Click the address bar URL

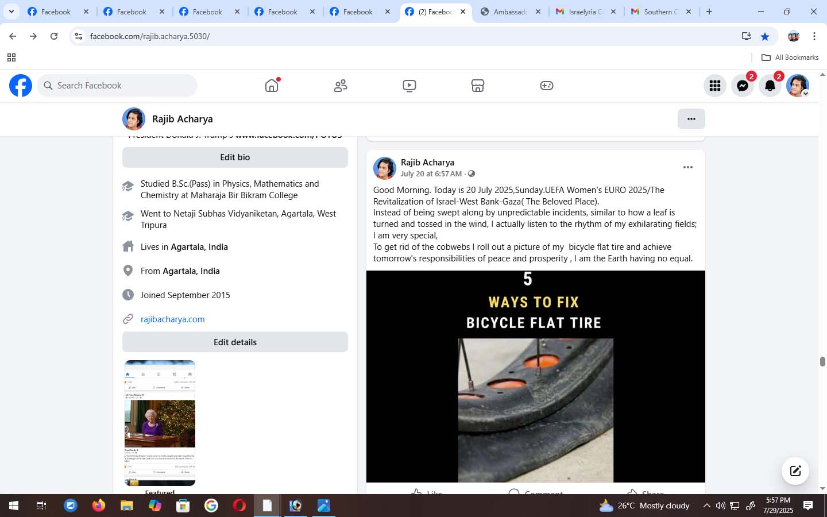pos(150,36)
